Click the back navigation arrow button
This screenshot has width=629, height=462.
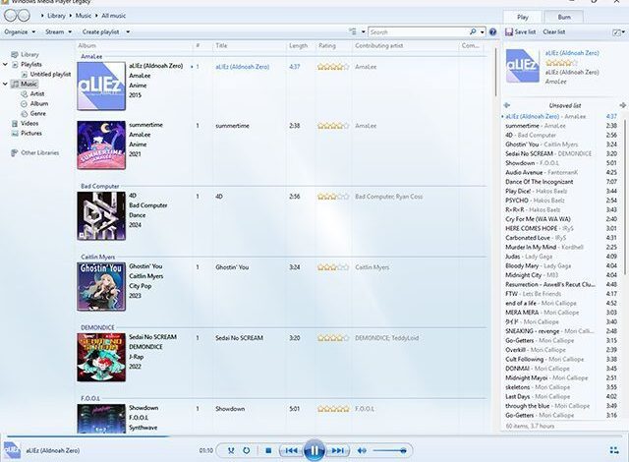click(11, 16)
